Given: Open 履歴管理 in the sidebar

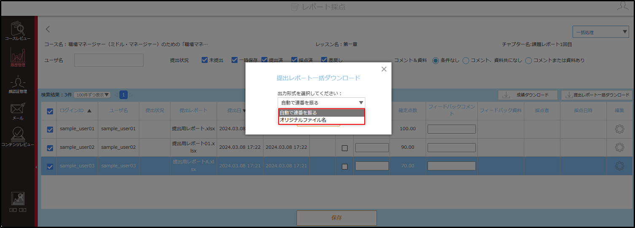Looking at the screenshot, I should (18, 58).
